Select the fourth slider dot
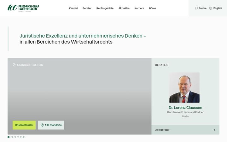Screen dimensions: 227x142 (18, 137)
